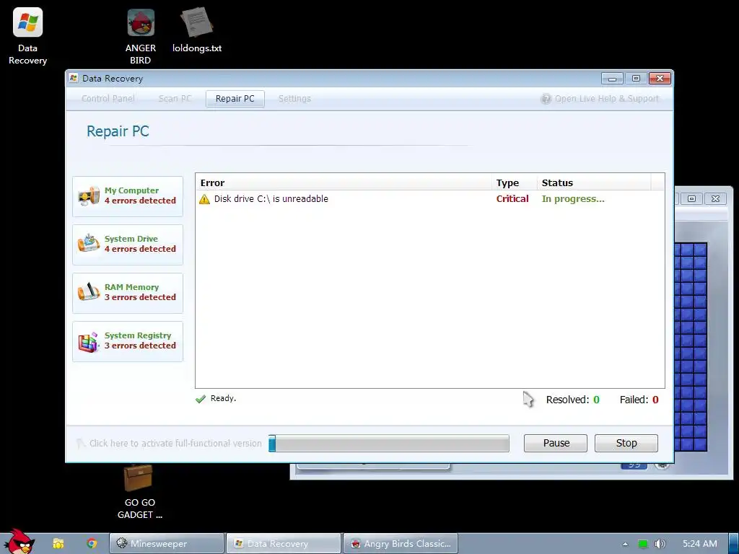This screenshot has width=739, height=554.
Task: Open the file explorer taskbar icon
Action: point(58,544)
